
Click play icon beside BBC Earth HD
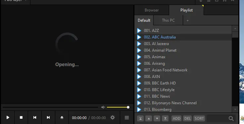[x=139, y=83]
